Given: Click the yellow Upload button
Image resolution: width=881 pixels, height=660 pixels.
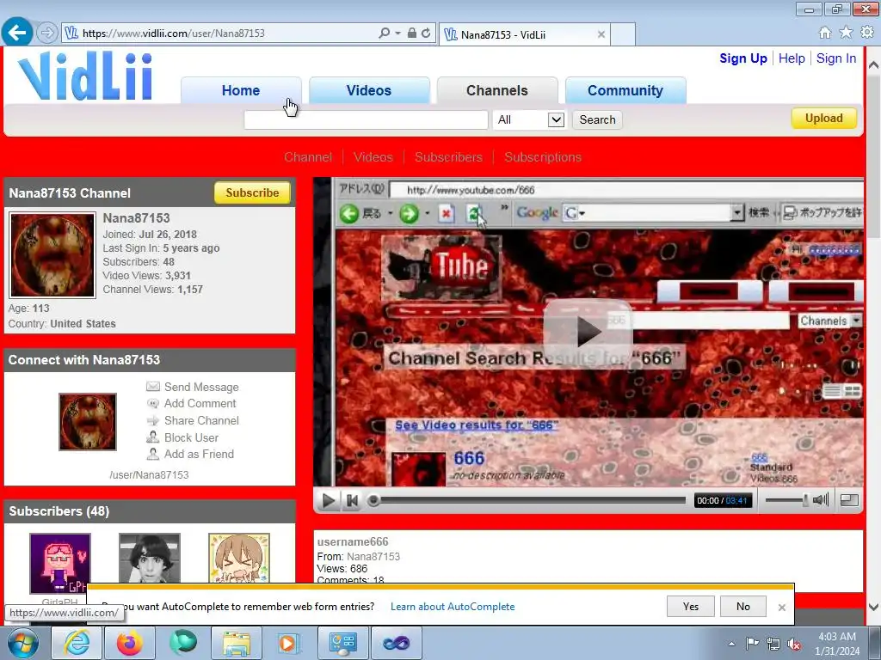Looking at the screenshot, I should click(x=823, y=119).
